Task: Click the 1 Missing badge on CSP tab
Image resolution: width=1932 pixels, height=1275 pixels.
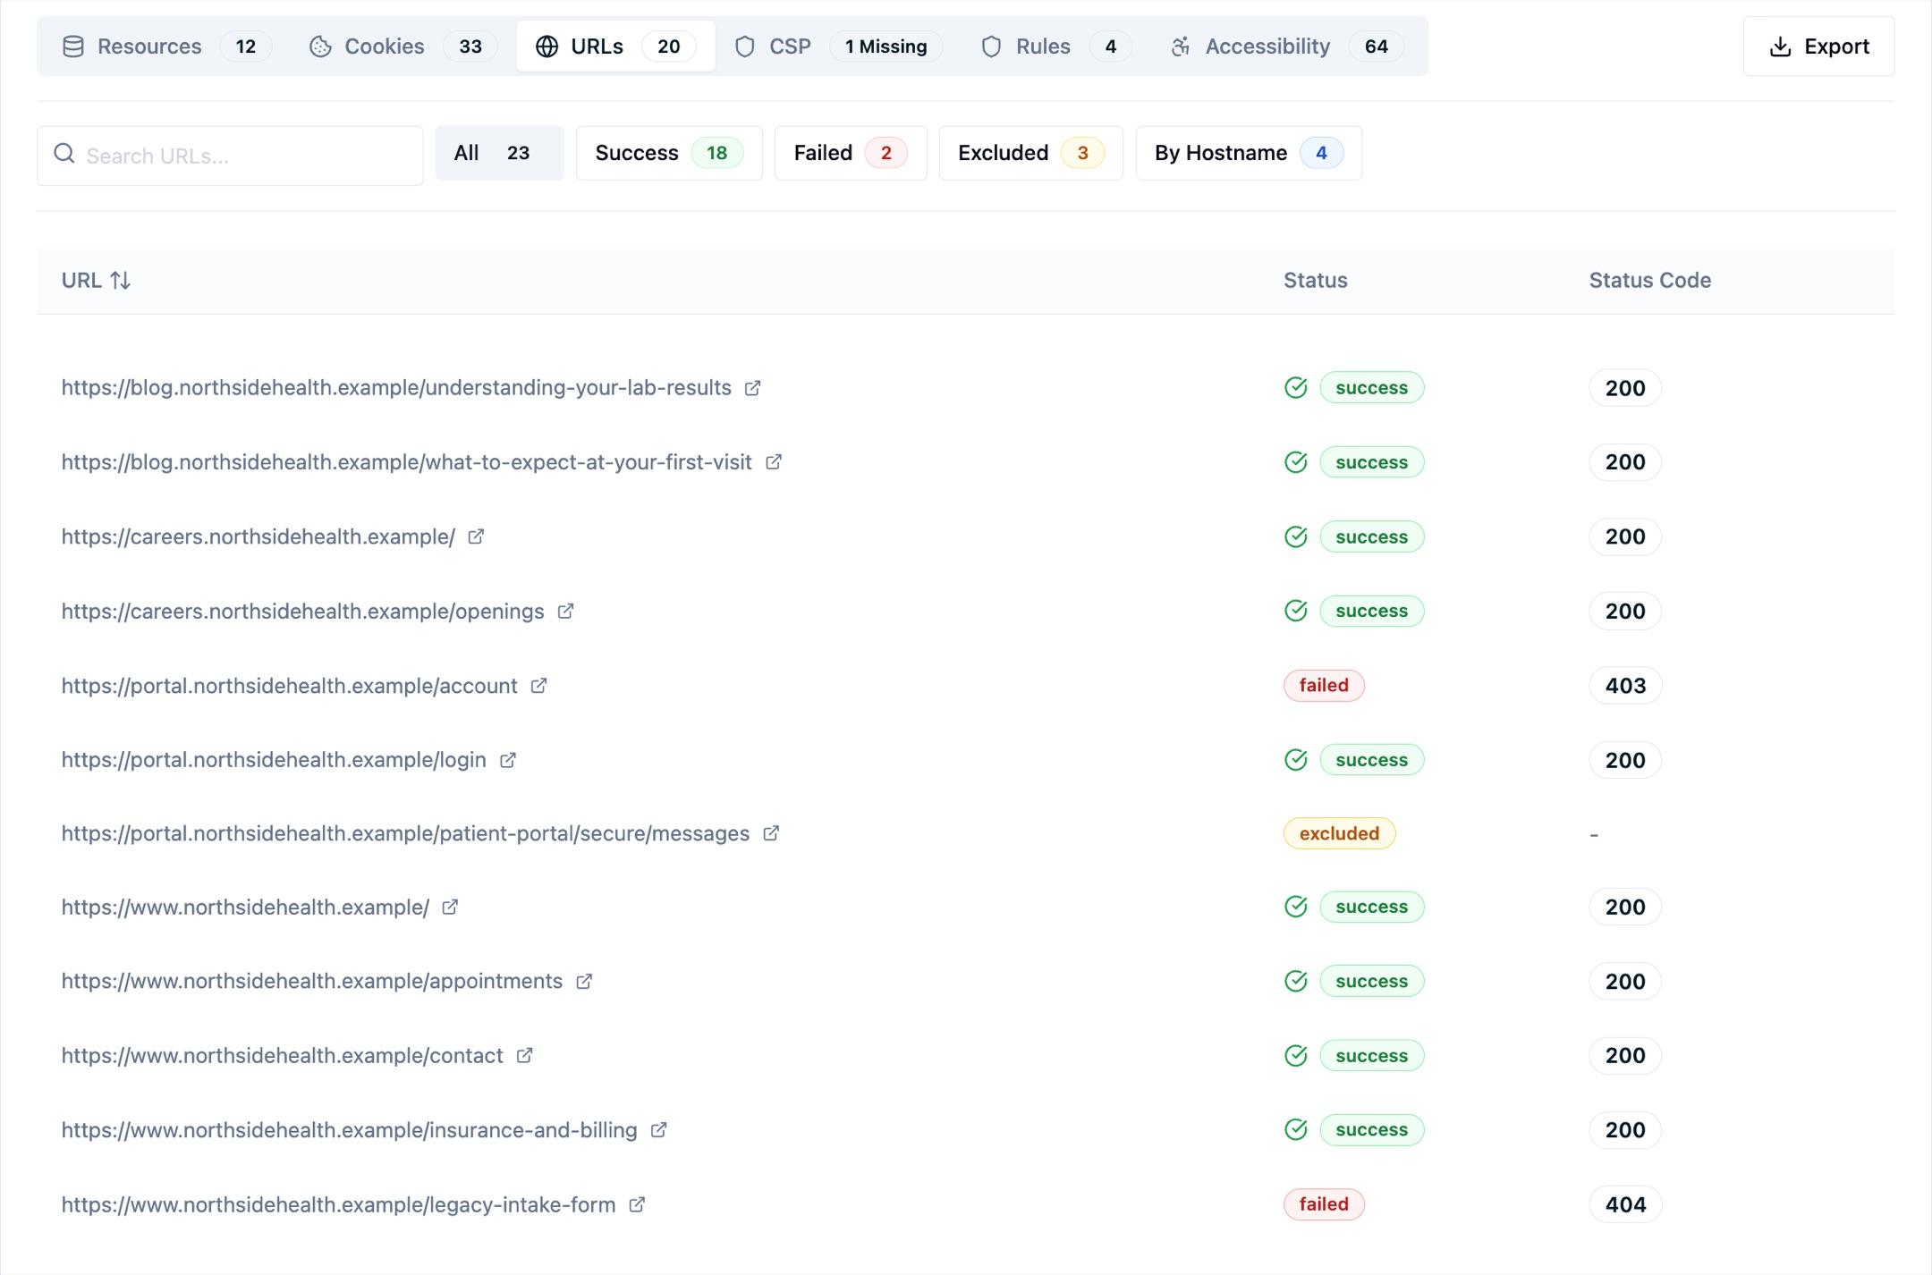Action: click(x=885, y=46)
